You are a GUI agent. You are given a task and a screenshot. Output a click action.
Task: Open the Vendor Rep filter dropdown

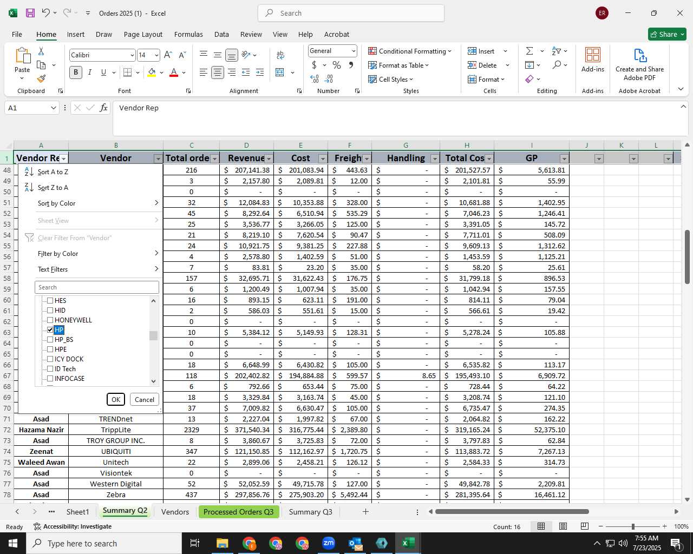coord(64,159)
